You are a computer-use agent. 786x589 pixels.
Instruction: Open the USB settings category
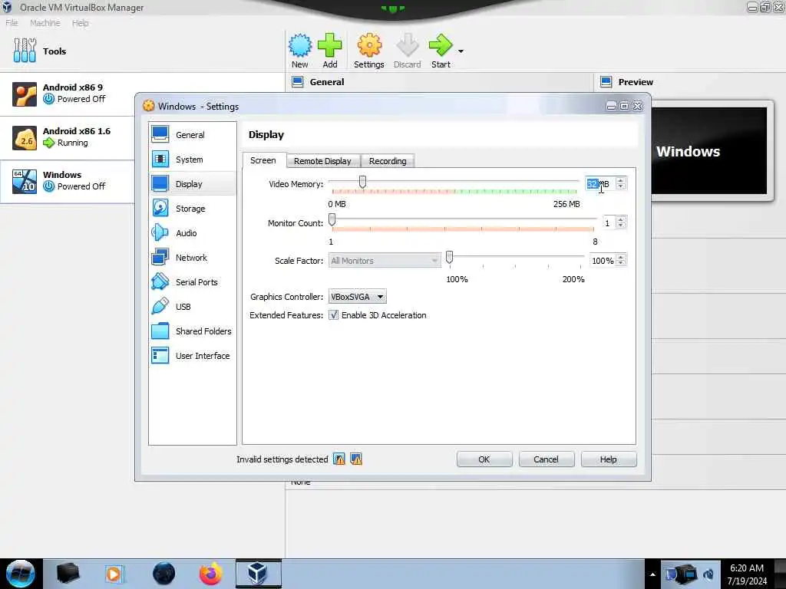[193, 307]
